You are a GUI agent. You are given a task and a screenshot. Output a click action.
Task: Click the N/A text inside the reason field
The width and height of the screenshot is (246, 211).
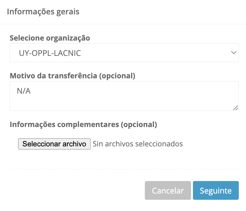coord(24,91)
